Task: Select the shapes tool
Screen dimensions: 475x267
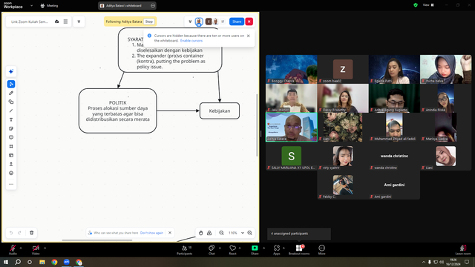Action: pos(11,102)
